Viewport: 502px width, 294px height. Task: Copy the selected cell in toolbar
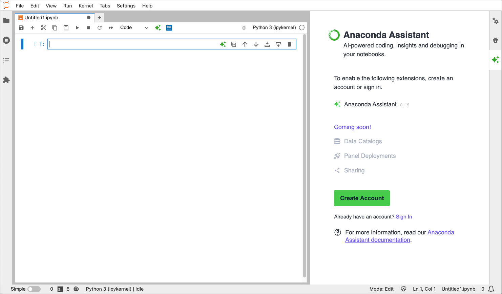click(55, 28)
